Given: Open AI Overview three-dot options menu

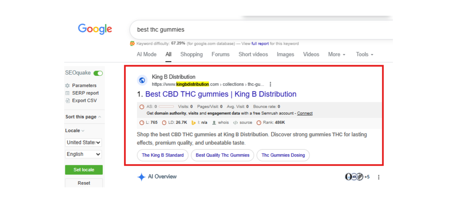Looking at the screenshot, I should [378, 177].
